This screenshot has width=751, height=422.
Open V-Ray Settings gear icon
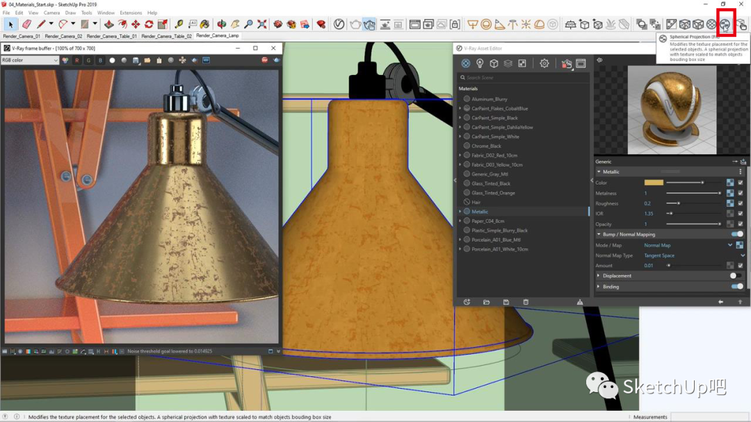pyautogui.click(x=544, y=63)
